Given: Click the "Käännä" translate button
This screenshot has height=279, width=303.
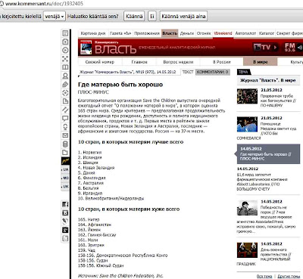Looking at the screenshot, I should pos(134,17).
